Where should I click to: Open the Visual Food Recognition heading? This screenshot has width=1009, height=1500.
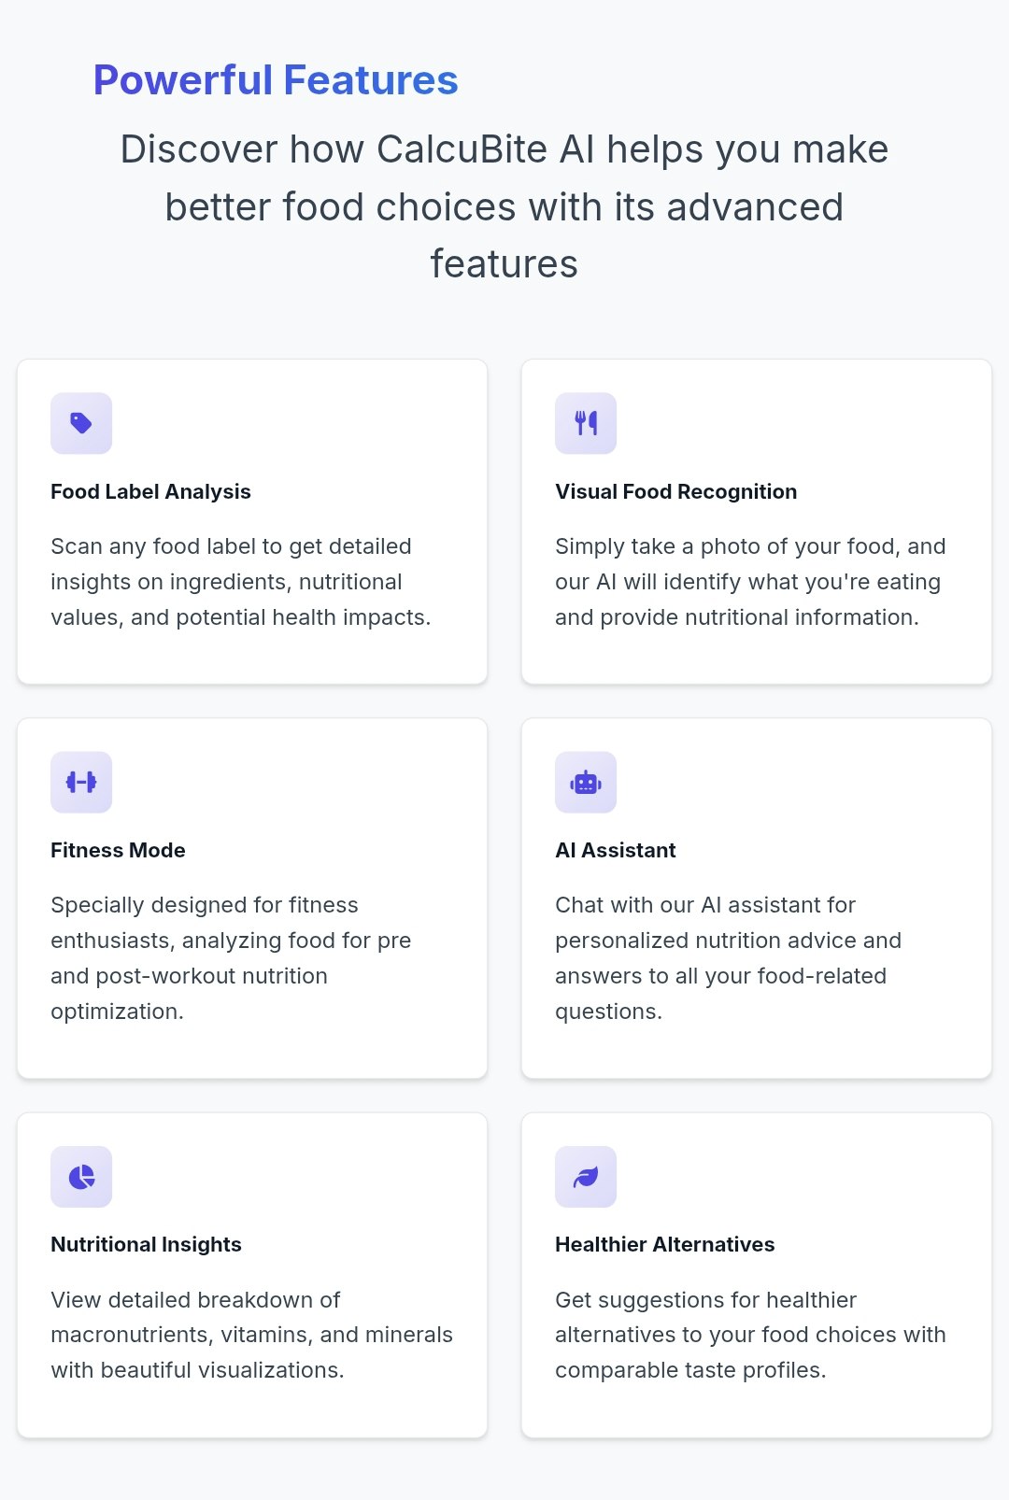(x=675, y=491)
